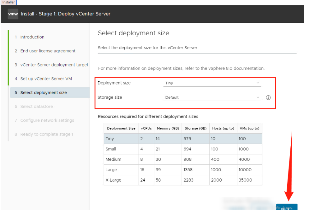This screenshot has height=210, width=310.
Task: Switch to the Installer tab
Action: pos(9,2)
